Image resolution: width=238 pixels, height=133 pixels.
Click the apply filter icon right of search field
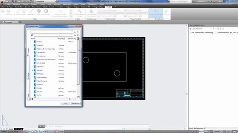click(x=75, y=35)
